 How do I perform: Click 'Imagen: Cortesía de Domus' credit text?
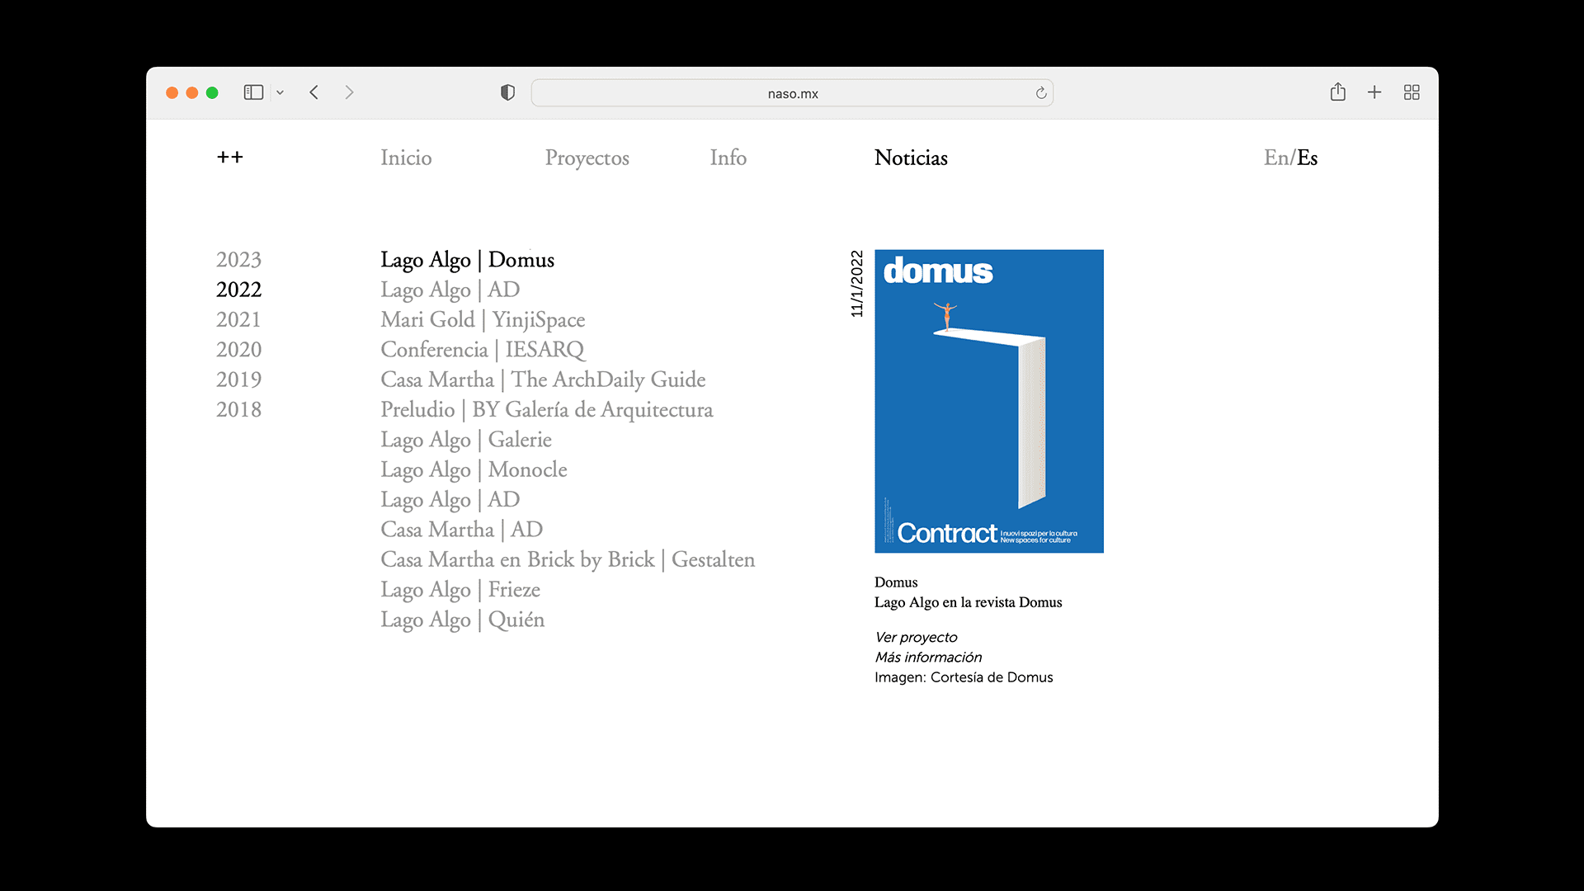click(964, 677)
